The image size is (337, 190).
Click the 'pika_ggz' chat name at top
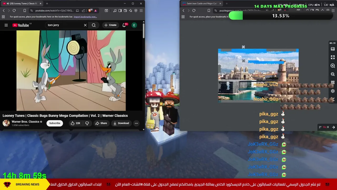pyautogui.click(x=269, y=114)
